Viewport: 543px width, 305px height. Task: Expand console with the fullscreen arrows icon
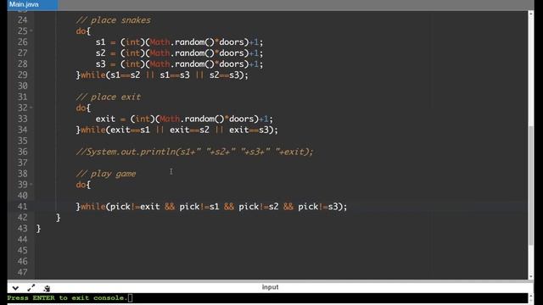pyautogui.click(x=31, y=288)
